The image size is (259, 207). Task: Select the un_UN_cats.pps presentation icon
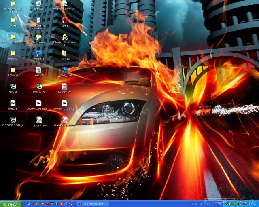39,120
